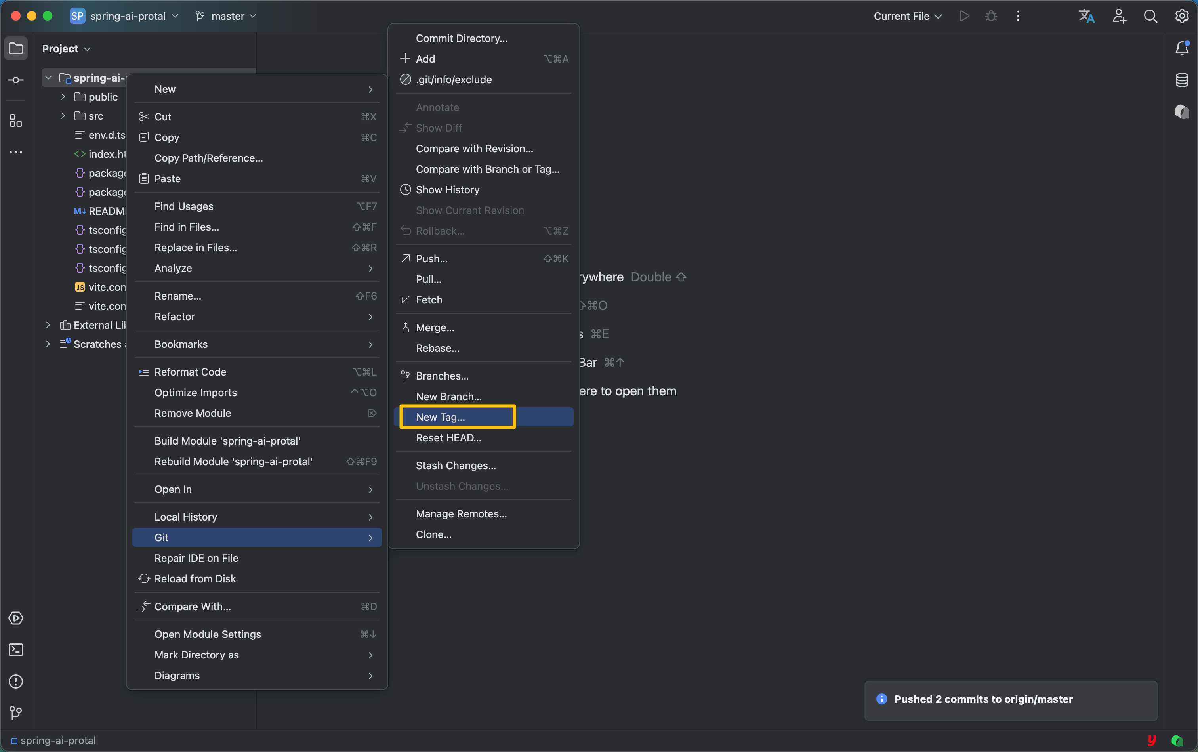Open IDE settings gear icon

[x=1182, y=16]
